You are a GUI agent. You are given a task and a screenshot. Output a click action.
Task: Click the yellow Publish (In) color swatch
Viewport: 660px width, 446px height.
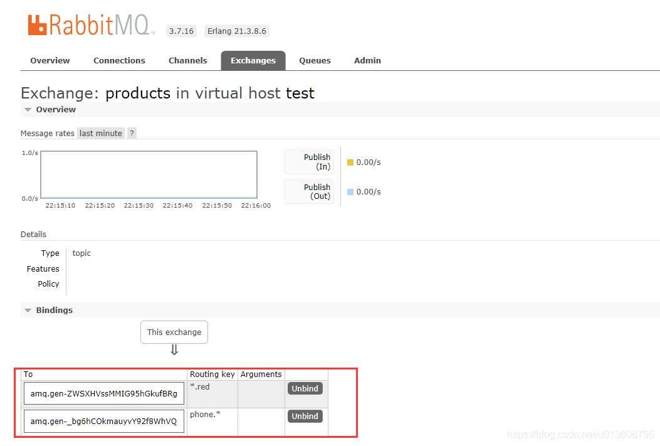coord(350,162)
